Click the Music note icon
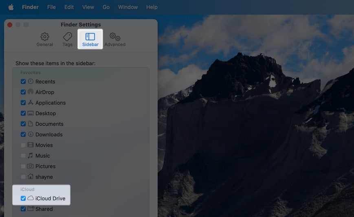 pyautogui.click(x=30, y=156)
